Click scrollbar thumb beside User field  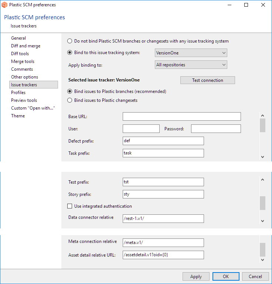point(263,125)
